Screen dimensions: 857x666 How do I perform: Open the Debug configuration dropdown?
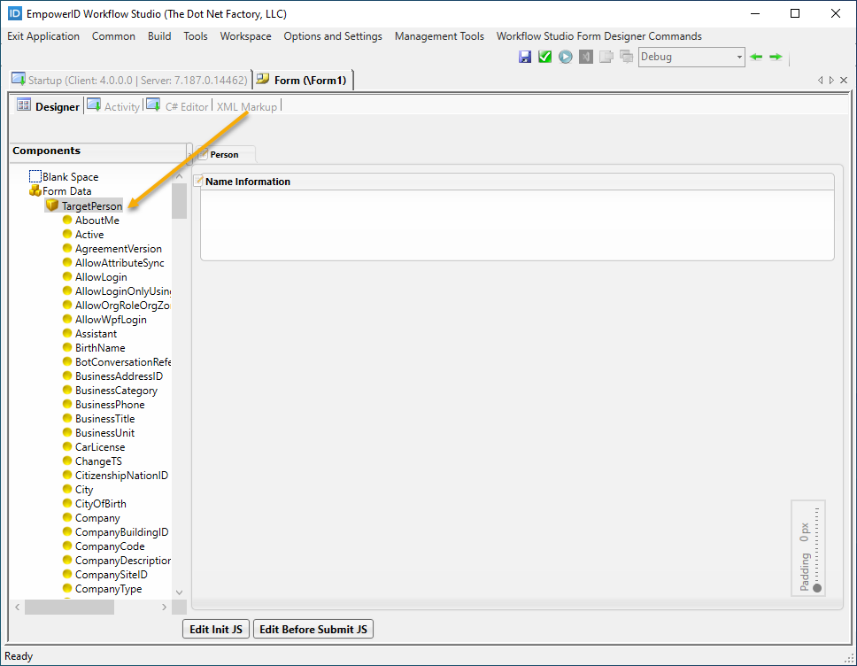pyautogui.click(x=739, y=56)
